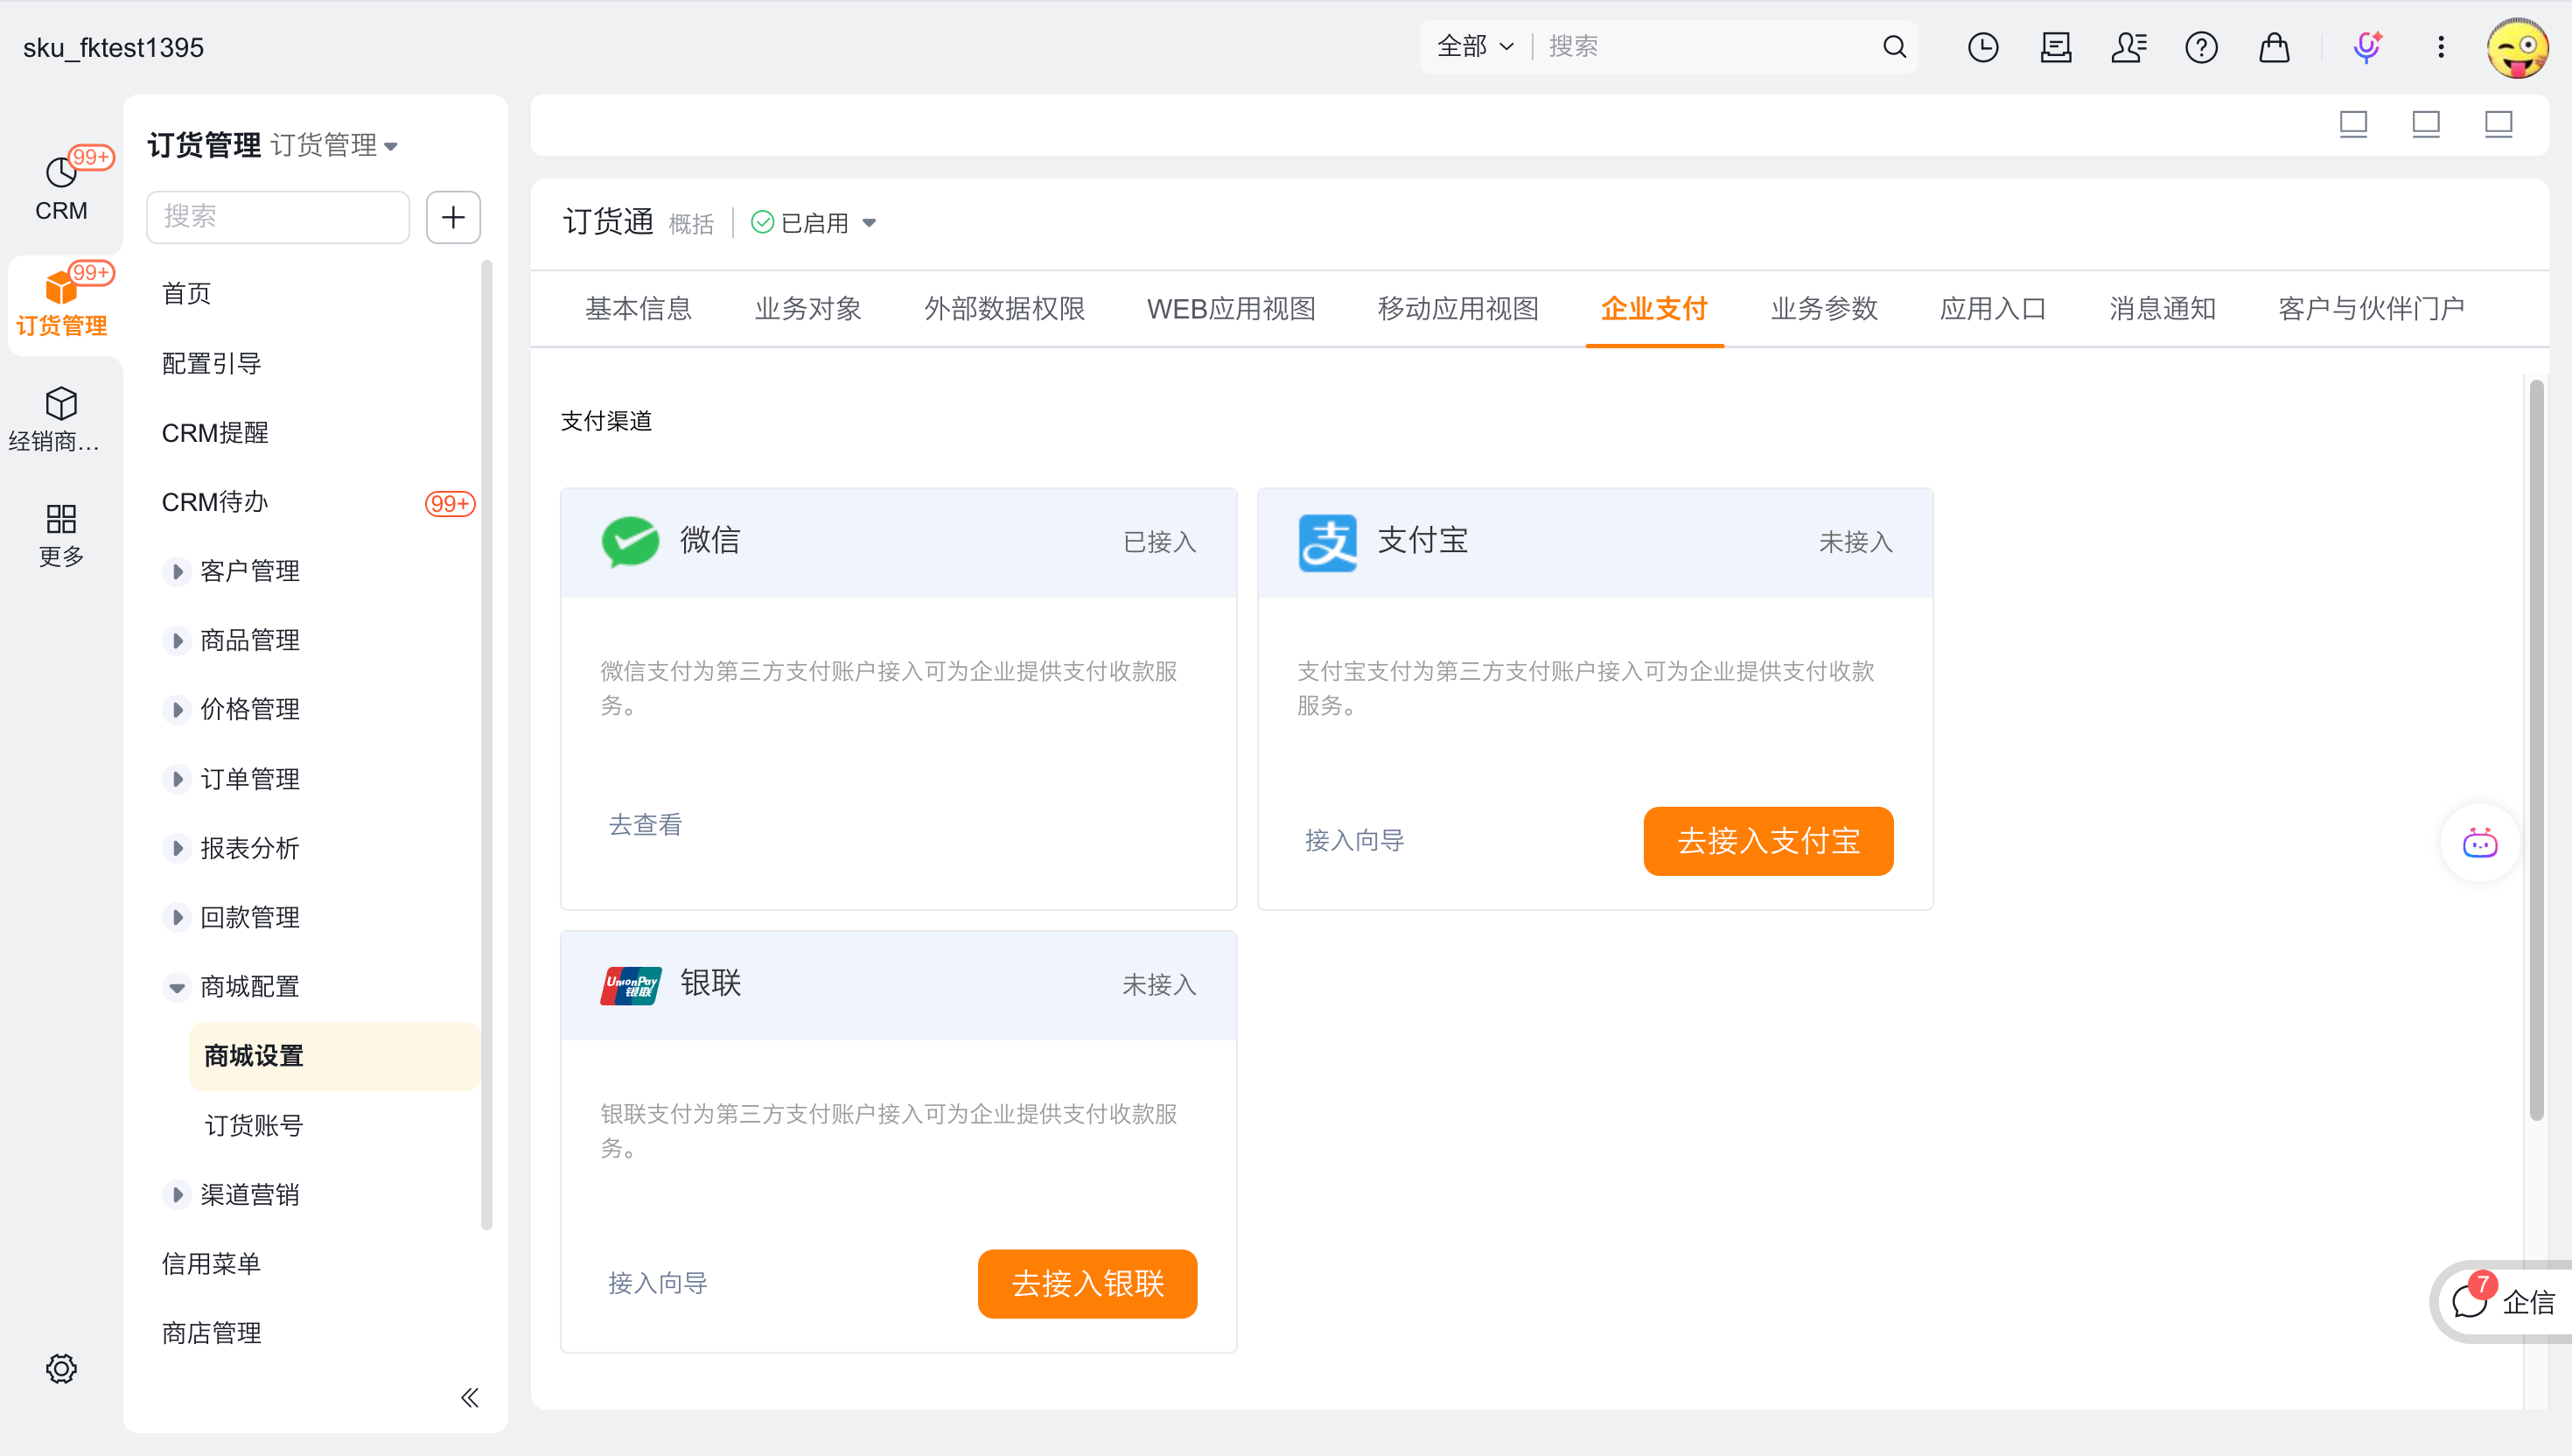Collapse the 商城配置 tree section
The image size is (2572, 1456).
coord(177,987)
